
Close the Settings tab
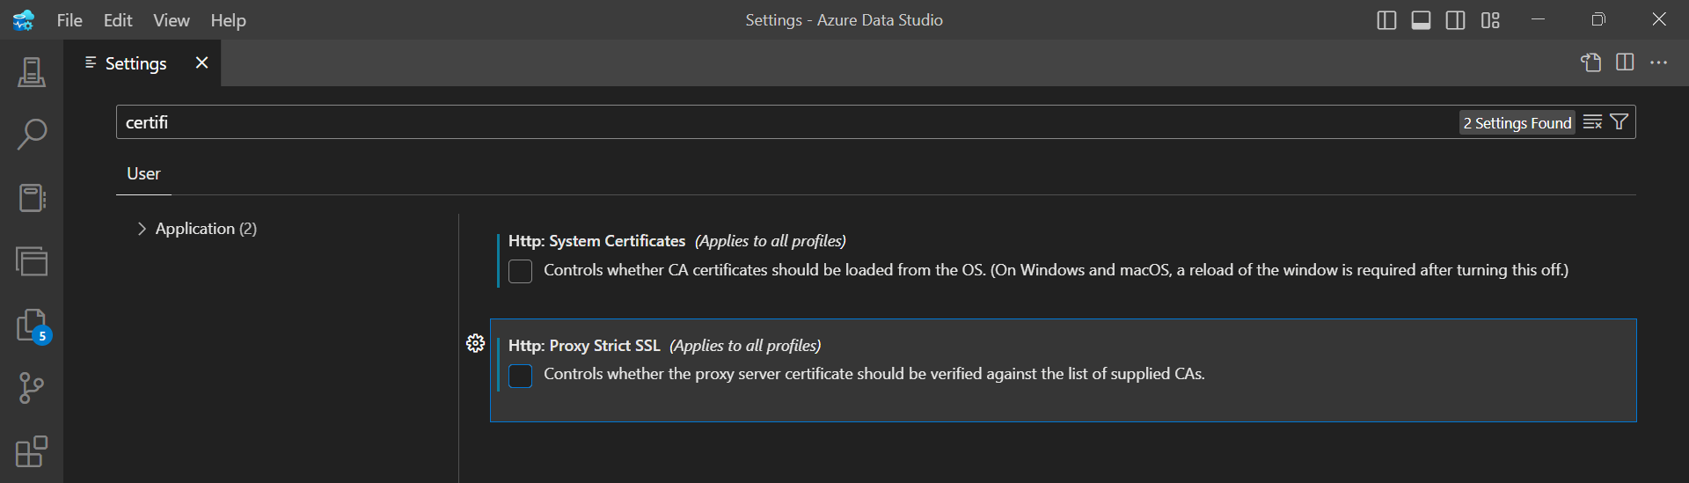click(201, 62)
